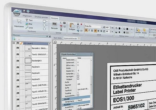This screenshot has height=110, width=156.
Task: Collapse the Layer1 tree node
Action: tap(14, 43)
